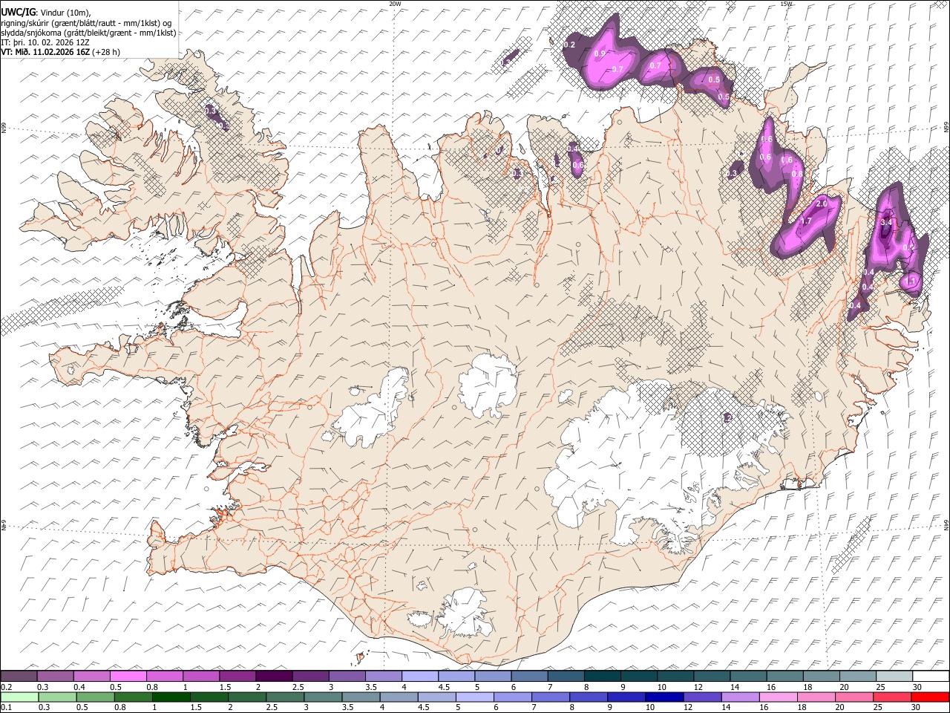This screenshot has height=713, width=950.
Task: Pick the rain-scale swatch starting at 25
Action: pos(891,697)
